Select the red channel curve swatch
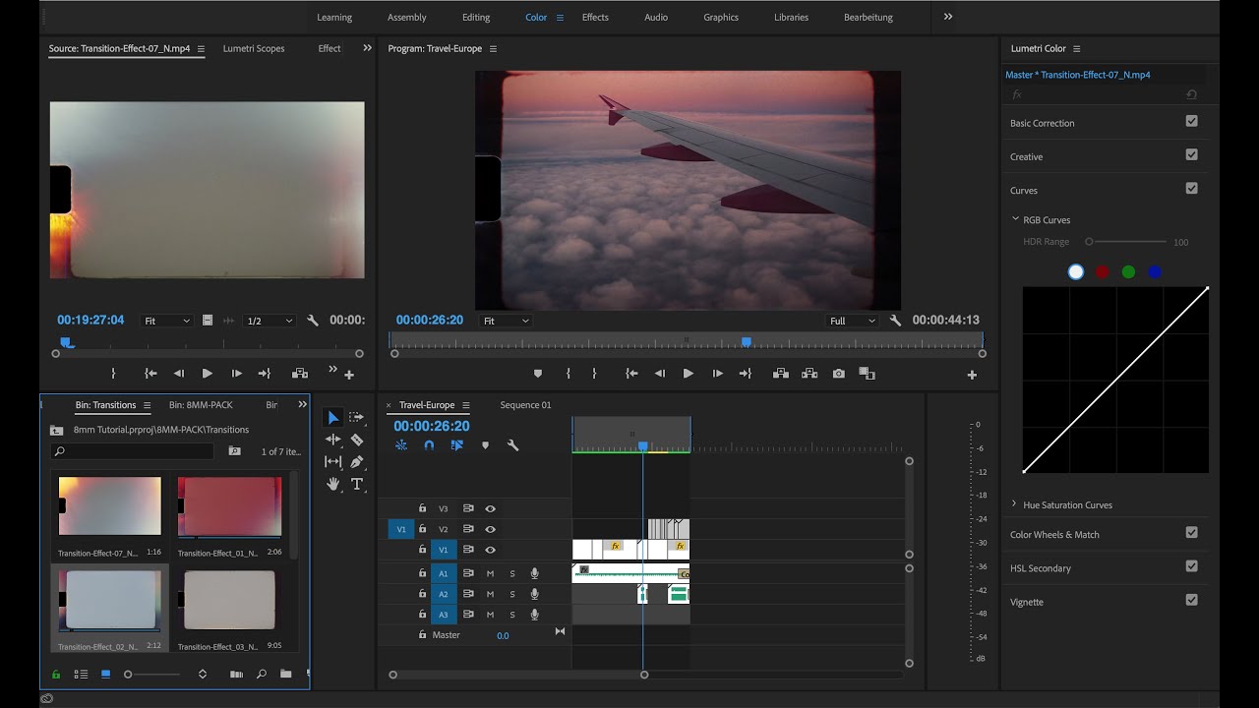This screenshot has height=708, width=1259. point(1102,272)
